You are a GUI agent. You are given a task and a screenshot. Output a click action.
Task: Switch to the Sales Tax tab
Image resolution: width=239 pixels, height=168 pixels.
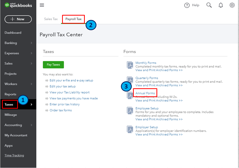[51, 19]
